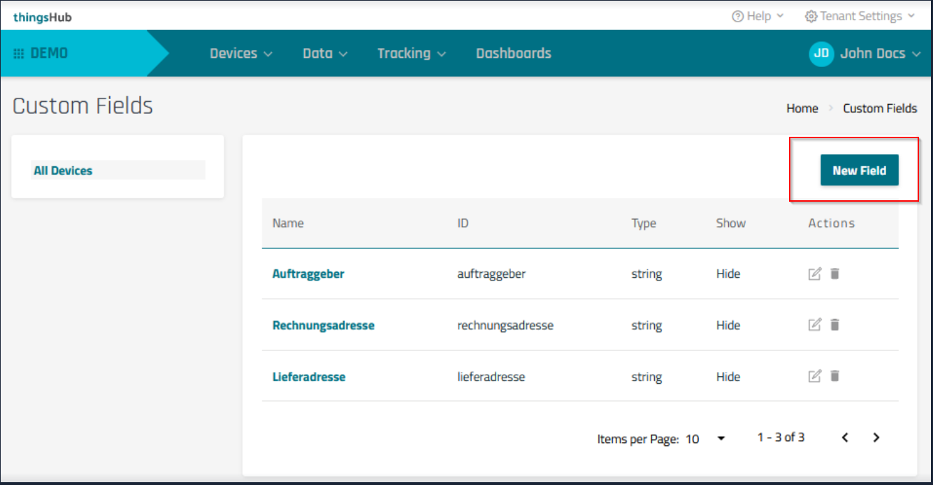Image resolution: width=933 pixels, height=485 pixels.
Task: Open the Tracking dropdown menu
Action: [411, 54]
